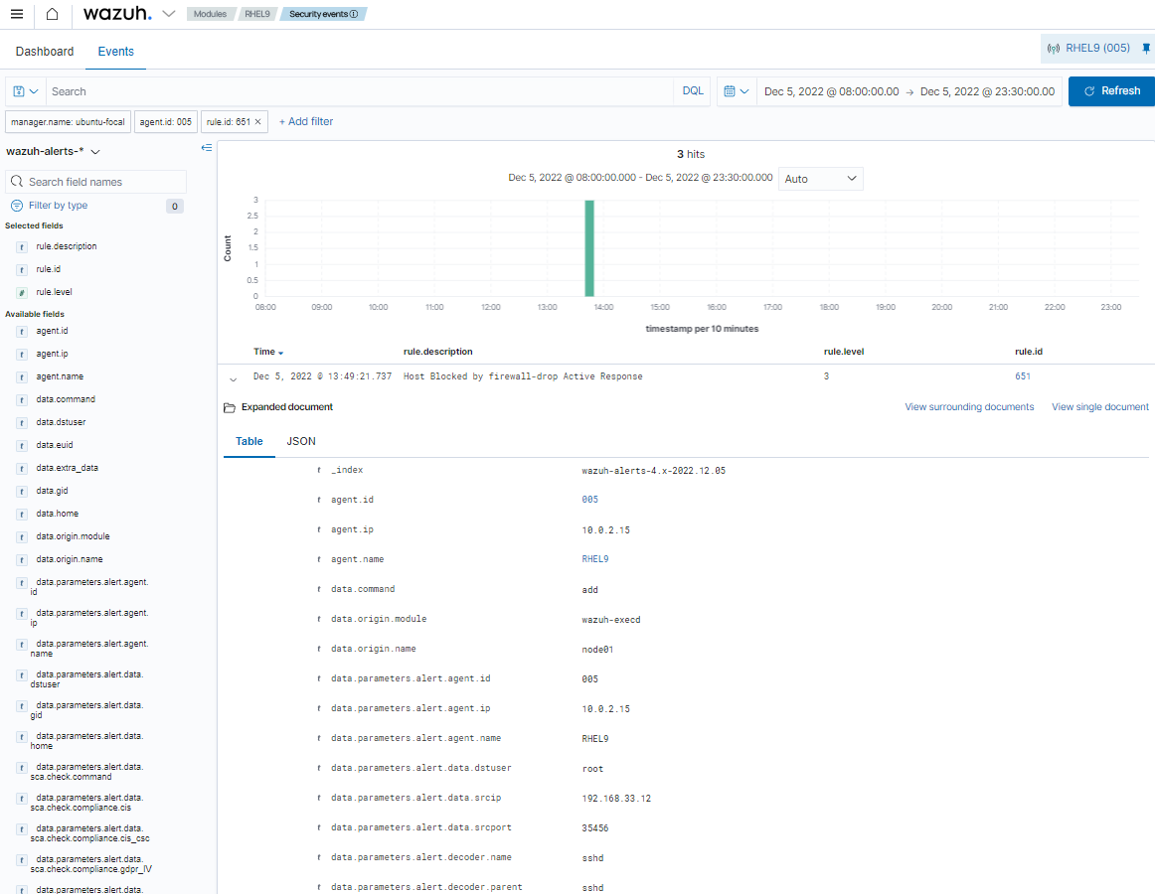Unpin the agent with pin icon
The image size is (1155, 894).
coord(1146,48)
